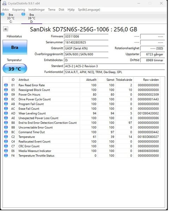
Task: Open the Hjälp menu
Action: click(x=71, y=10)
